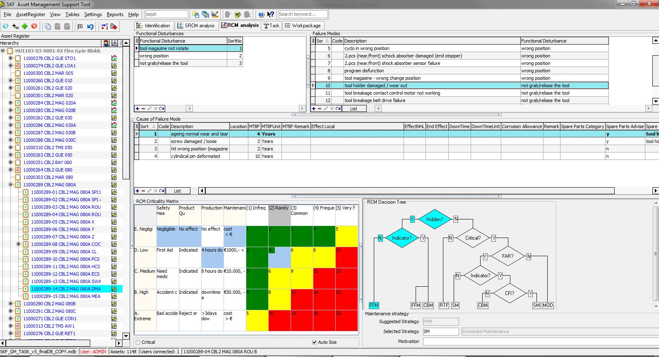Toggle the Critical checkbox
Screen dimensions: 659x357
pos(138,342)
